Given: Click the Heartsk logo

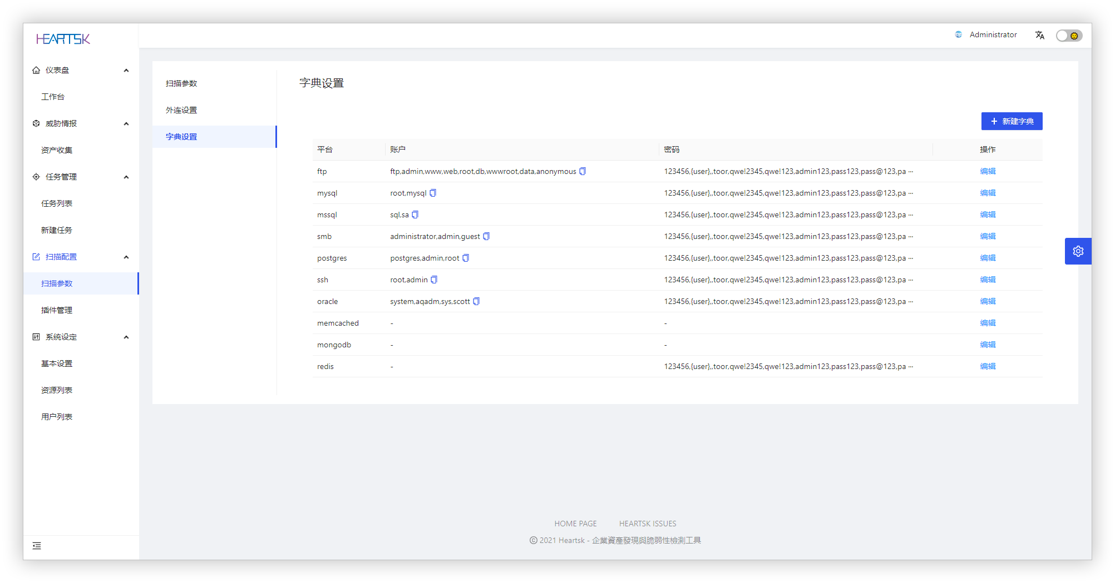Looking at the screenshot, I should point(63,39).
